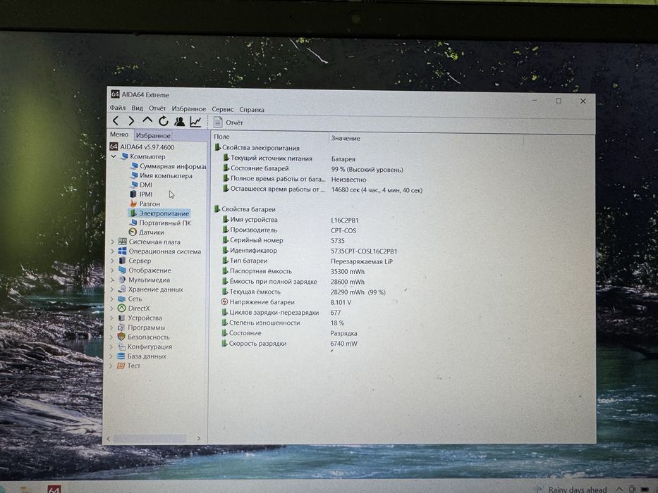Image resolution: width=658 pixels, height=493 pixels.
Task: Select the Производитель row
Action: click(289, 230)
